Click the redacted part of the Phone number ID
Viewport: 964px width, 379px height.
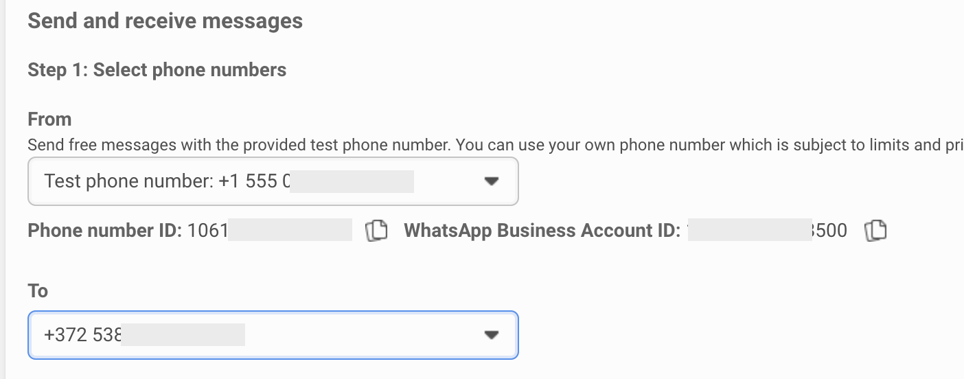click(290, 231)
